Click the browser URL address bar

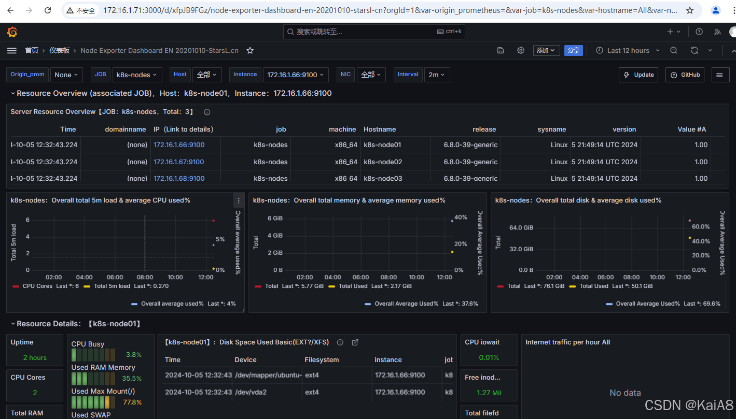tap(389, 10)
